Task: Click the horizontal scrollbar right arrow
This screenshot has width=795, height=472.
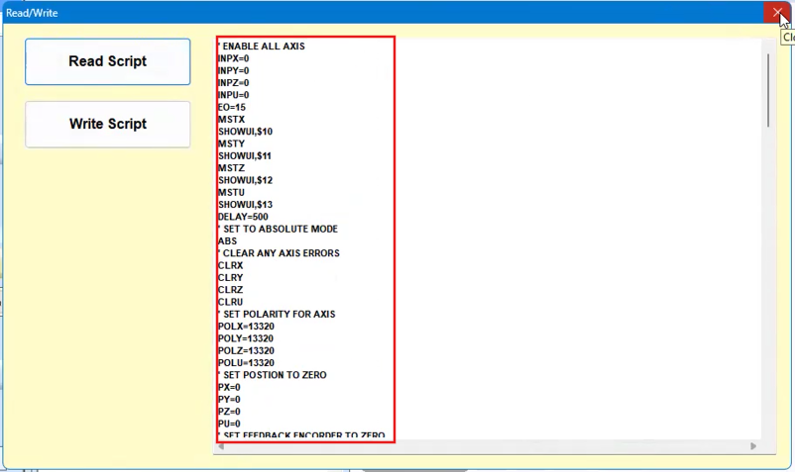Action: (753, 446)
